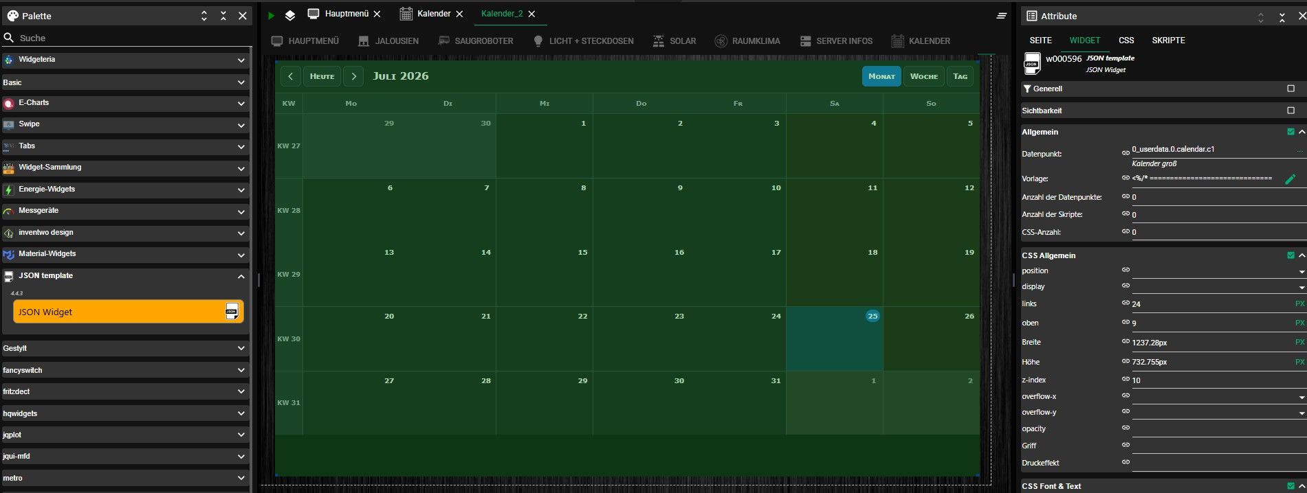Collapse all Attribute panel groups
Image resolution: width=1307 pixels, height=493 pixels.
tap(1282, 16)
